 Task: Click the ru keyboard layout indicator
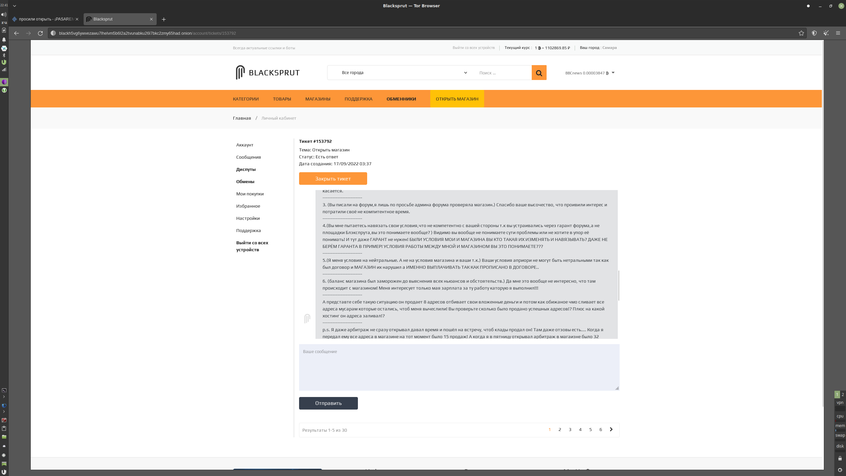pos(4,22)
